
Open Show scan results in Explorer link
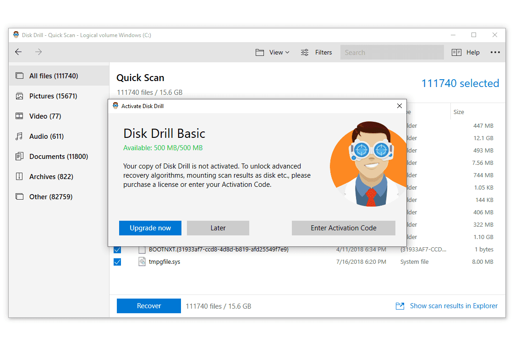(454, 306)
